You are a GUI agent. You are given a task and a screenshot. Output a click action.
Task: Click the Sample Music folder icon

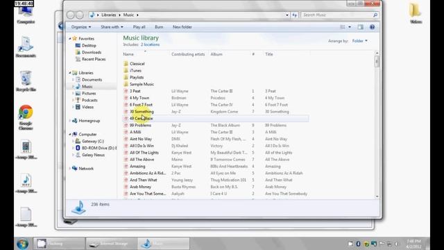(126, 84)
